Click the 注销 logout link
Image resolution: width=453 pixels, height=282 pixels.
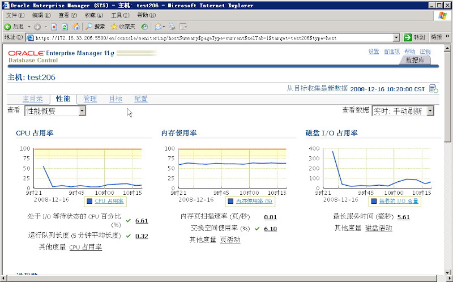pyautogui.click(x=425, y=52)
